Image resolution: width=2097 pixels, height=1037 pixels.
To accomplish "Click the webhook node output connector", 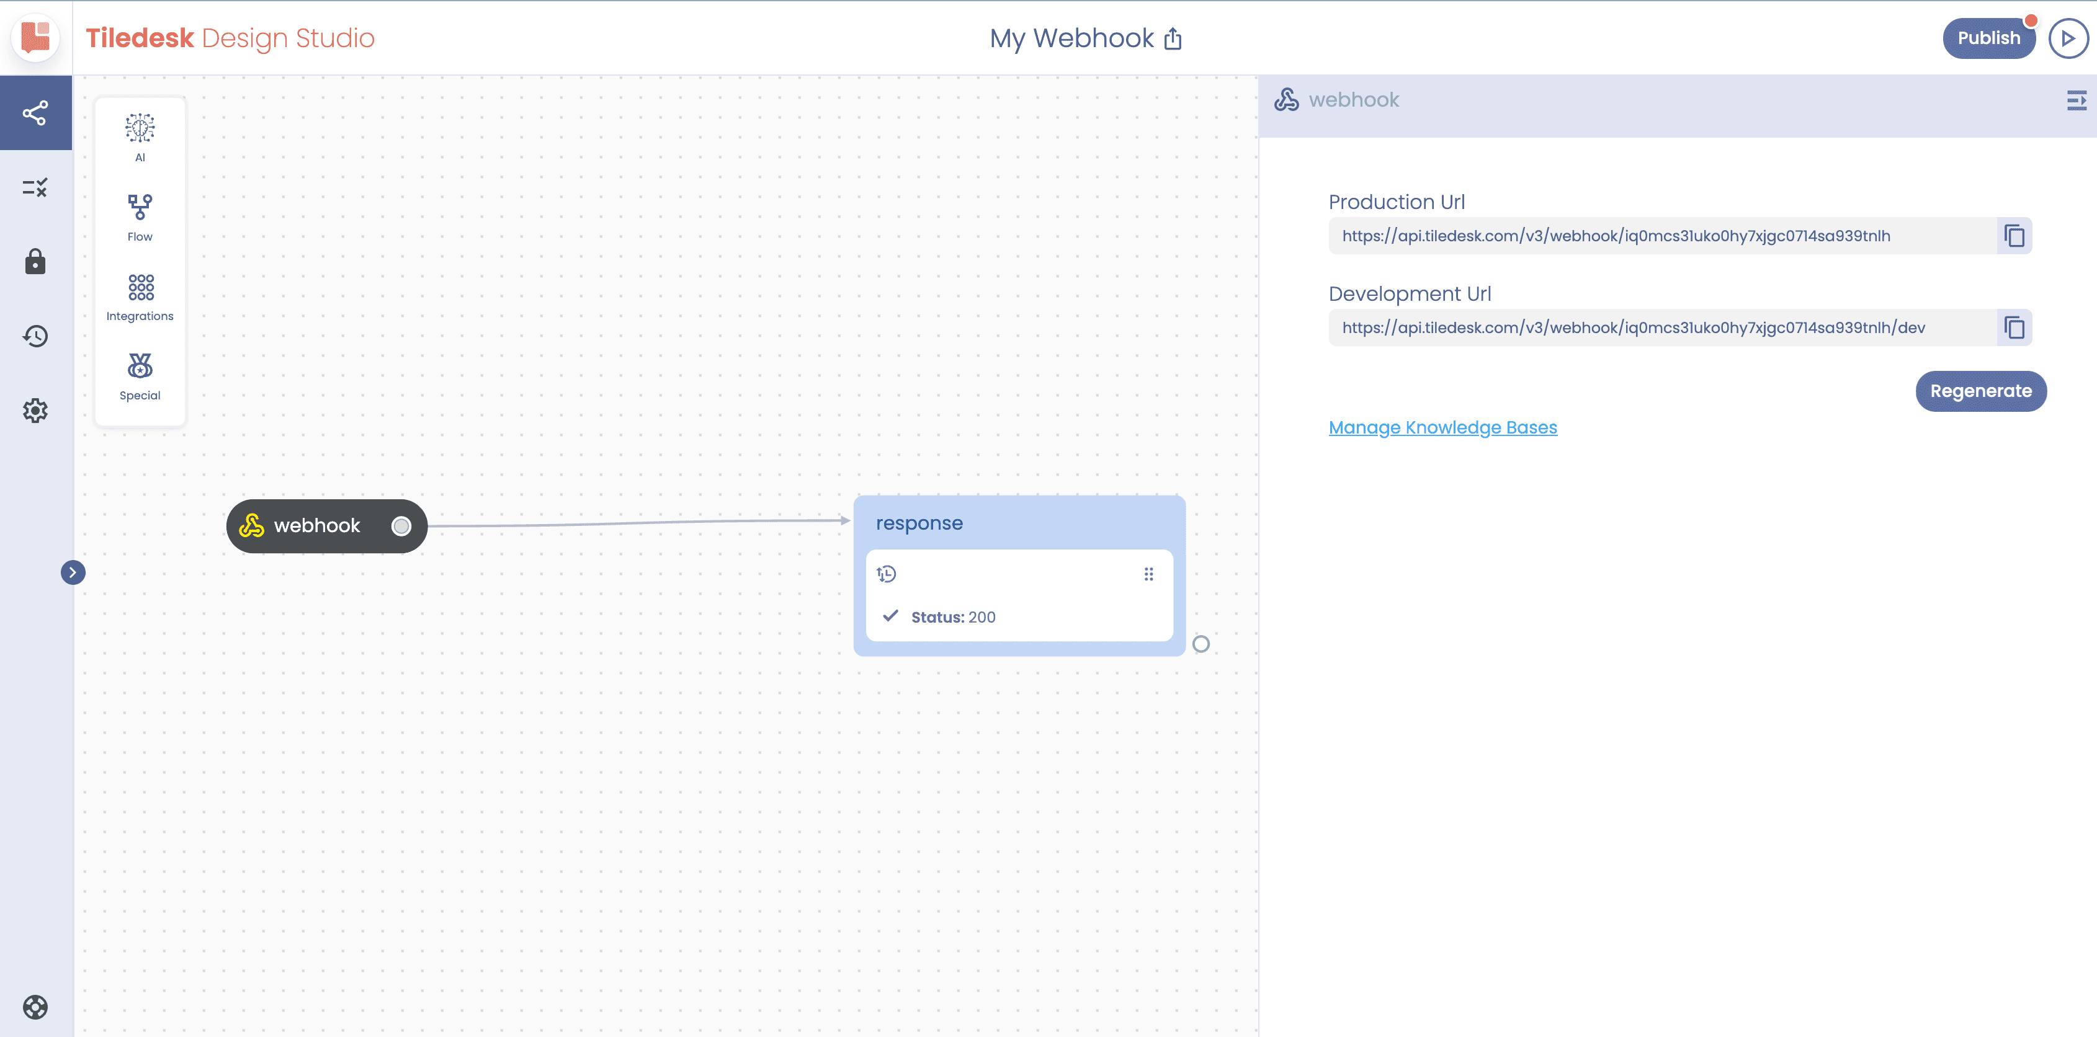I will click(401, 526).
